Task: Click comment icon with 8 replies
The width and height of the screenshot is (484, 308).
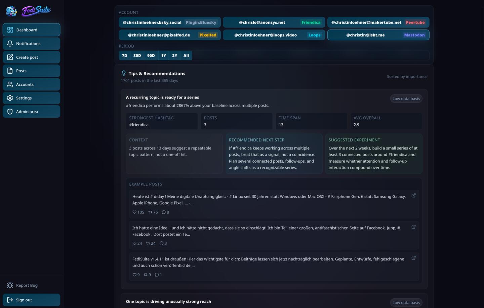Action: 164,212
